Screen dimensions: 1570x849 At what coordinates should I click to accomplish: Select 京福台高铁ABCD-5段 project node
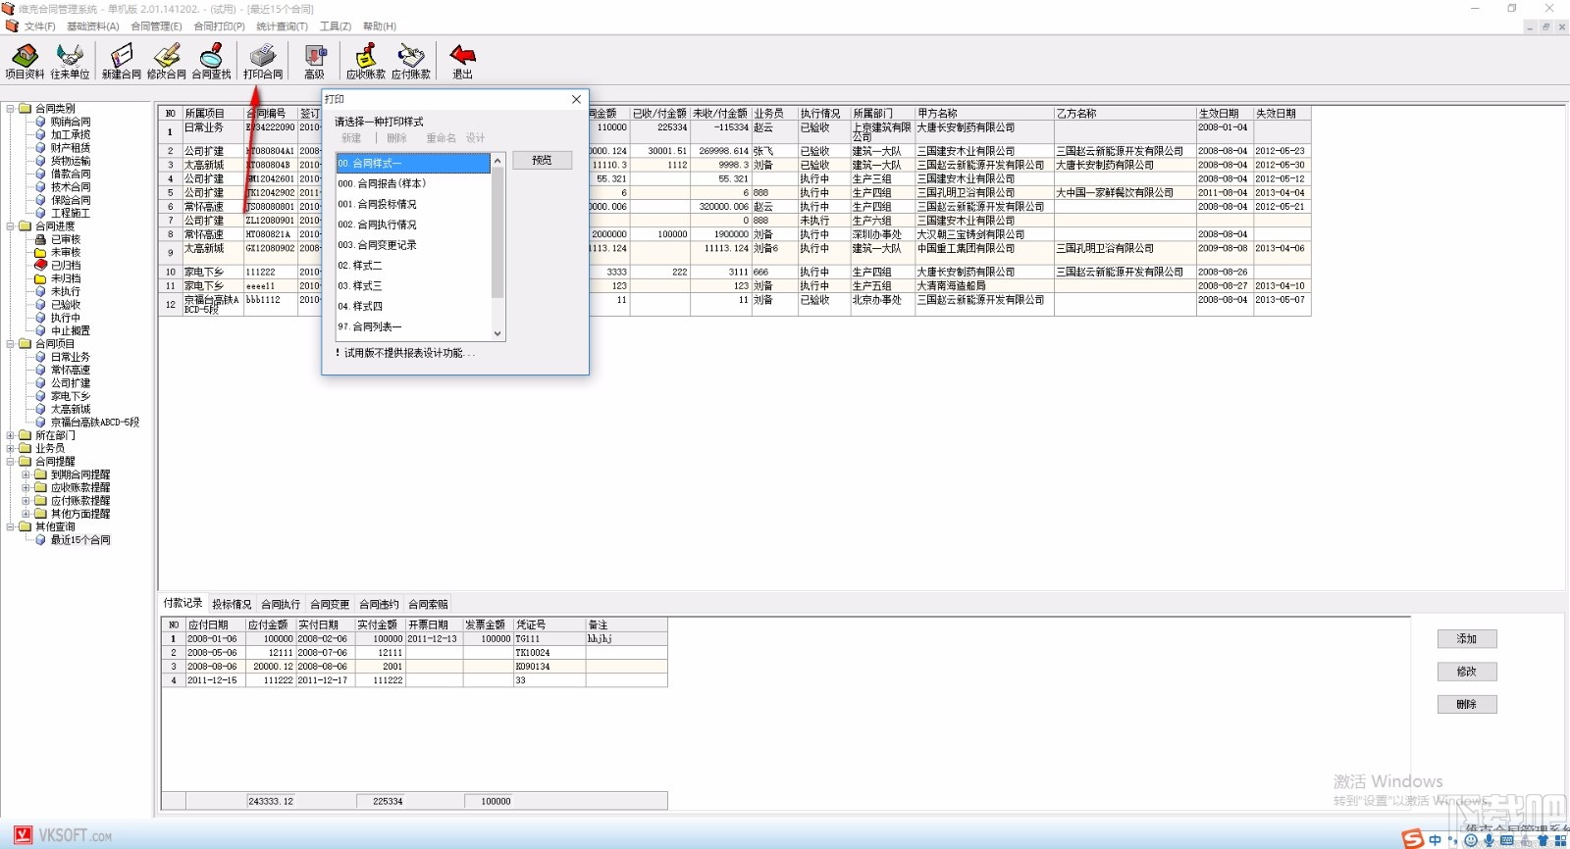pos(95,423)
